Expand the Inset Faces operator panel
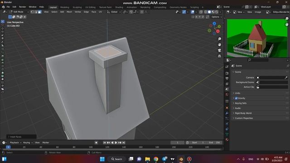Image resolution: width=290 pixels, height=163 pixels. click(x=21, y=137)
